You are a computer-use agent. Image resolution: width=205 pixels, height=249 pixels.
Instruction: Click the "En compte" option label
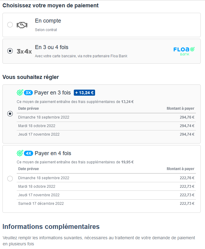[x=48, y=21]
